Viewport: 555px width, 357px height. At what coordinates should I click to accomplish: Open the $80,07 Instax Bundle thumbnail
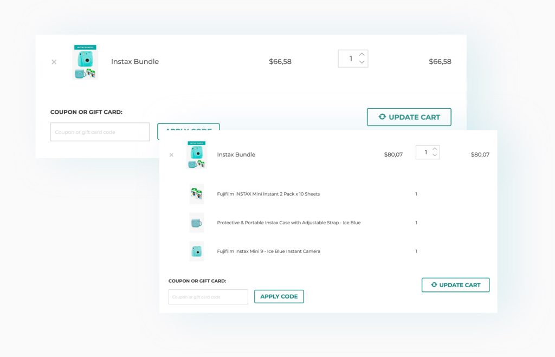[196, 155]
